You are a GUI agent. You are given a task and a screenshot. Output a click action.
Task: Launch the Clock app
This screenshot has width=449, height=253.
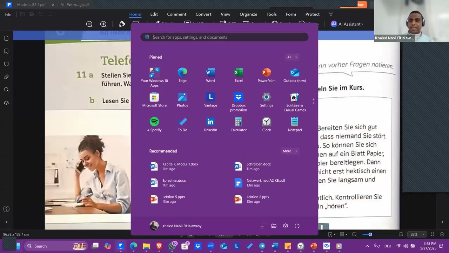[x=267, y=124]
